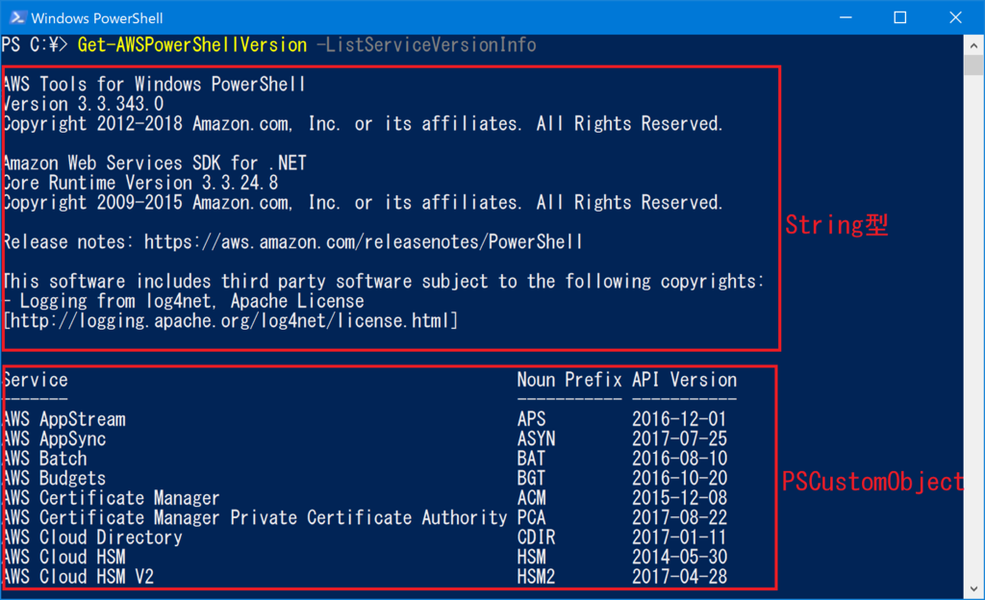Viewport: 985px width, 600px height.
Task: Click API version '2017-04-28'
Action: [679, 577]
